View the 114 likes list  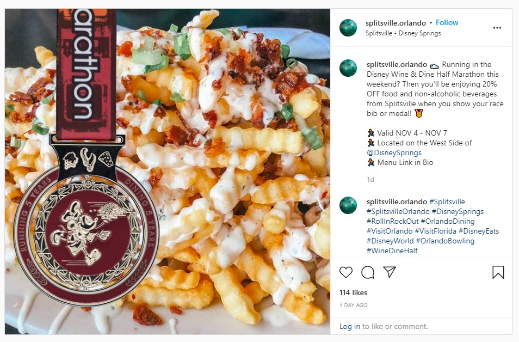(353, 292)
